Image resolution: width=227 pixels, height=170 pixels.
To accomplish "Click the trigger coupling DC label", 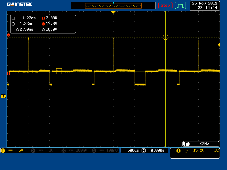I will coord(217,150).
